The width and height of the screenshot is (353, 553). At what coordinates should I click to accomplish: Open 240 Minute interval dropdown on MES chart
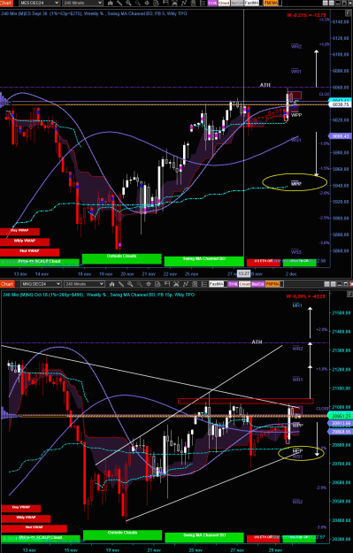pyautogui.click(x=83, y=3)
